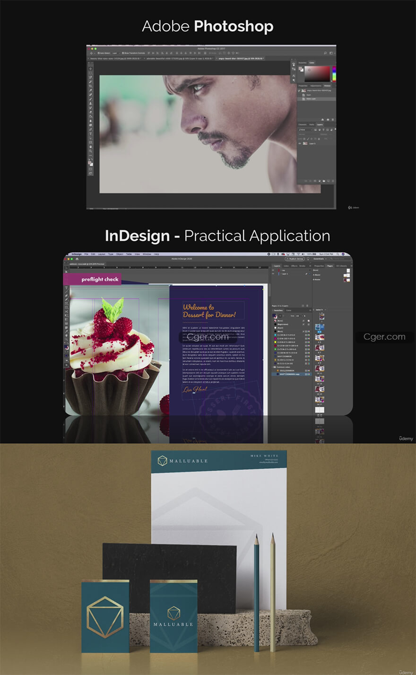The width and height of the screenshot is (416, 675).
Task: Click InDesign Layers panel trash icon
Action: click(307, 306)
